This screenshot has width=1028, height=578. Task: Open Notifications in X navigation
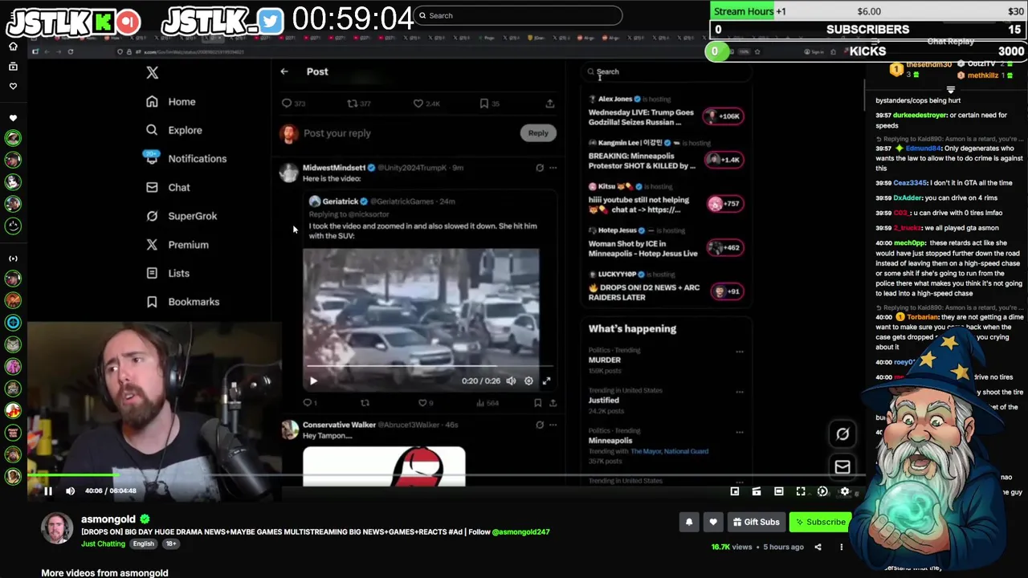[186, 159]
